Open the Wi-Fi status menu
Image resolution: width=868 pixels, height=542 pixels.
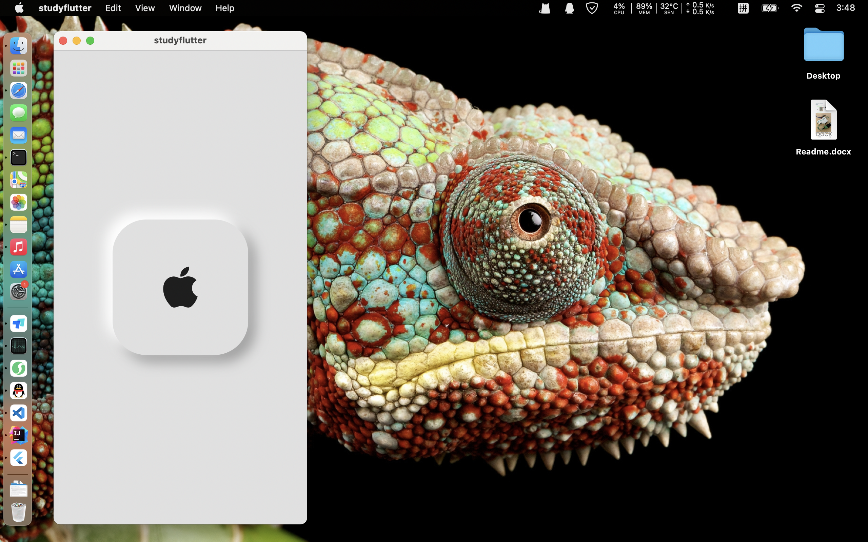[x=796, y=8]
